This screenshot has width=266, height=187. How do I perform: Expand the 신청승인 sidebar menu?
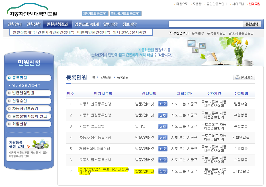28,101
